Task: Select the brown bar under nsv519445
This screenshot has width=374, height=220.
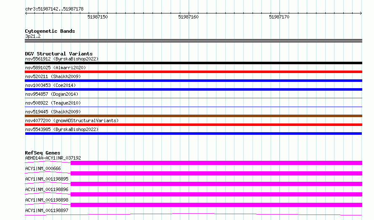Action: (193, 116)
